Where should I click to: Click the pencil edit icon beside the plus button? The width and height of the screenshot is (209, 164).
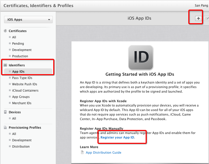pyautogui.click(x=207, y=18)
